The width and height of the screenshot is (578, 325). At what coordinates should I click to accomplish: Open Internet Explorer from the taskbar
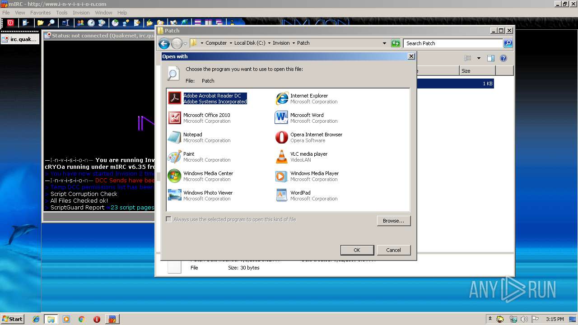click(x=36, y=319)
